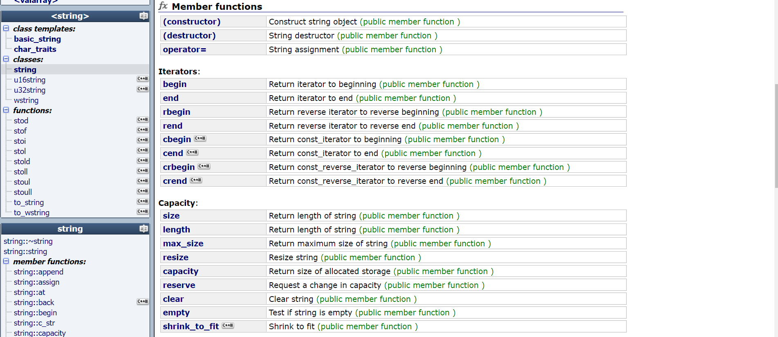Click C++11 badge next to cbegin
778x337 pixels.
click(200, 138)
